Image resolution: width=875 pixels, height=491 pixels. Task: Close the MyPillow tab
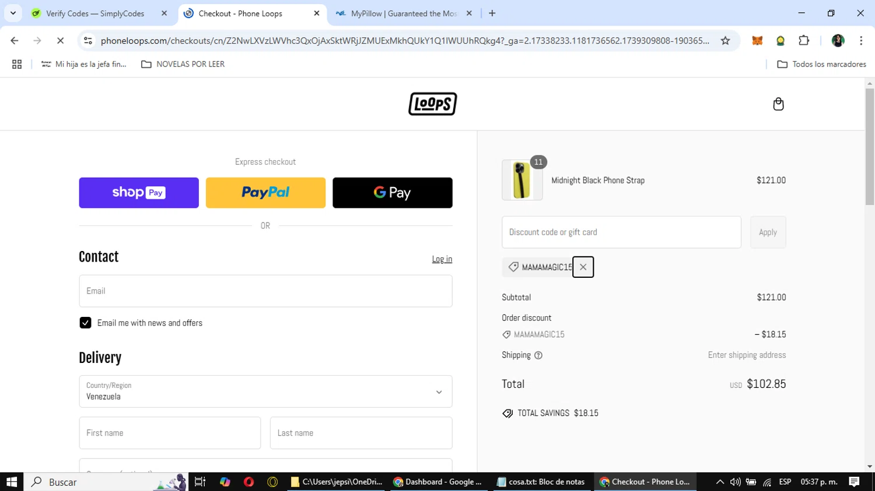(x=469, y=13)
